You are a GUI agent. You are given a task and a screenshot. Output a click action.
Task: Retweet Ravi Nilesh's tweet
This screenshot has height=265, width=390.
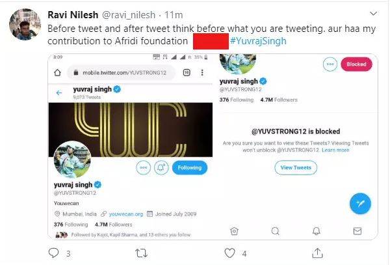(139, 253)
